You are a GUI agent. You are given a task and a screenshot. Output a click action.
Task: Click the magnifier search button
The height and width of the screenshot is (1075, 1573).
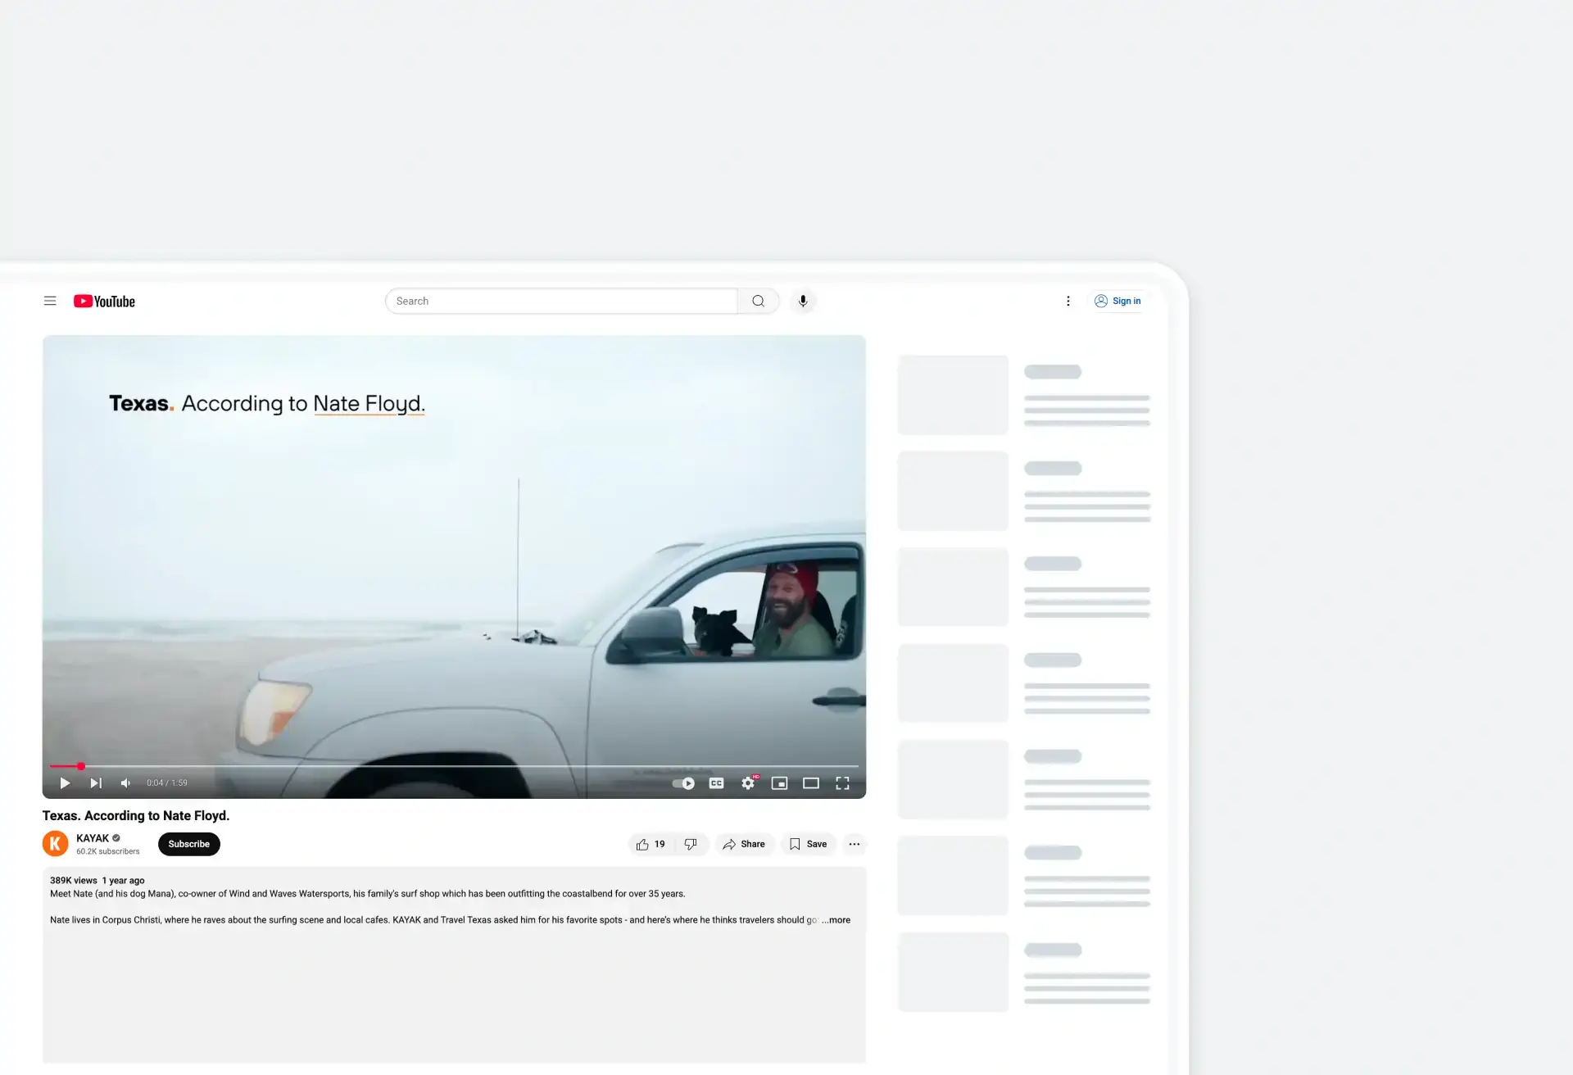[758, 301]
